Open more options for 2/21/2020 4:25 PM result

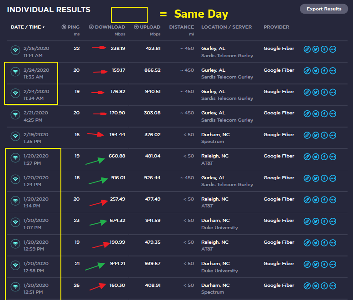coord(333,114)
